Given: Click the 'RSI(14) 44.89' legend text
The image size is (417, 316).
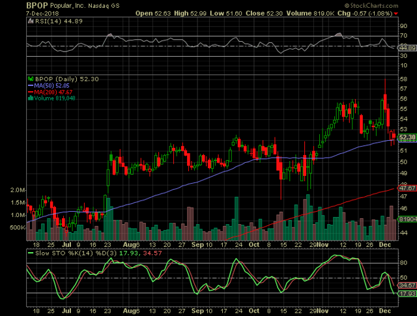Looking at the screenshot, I should (59, 21).
